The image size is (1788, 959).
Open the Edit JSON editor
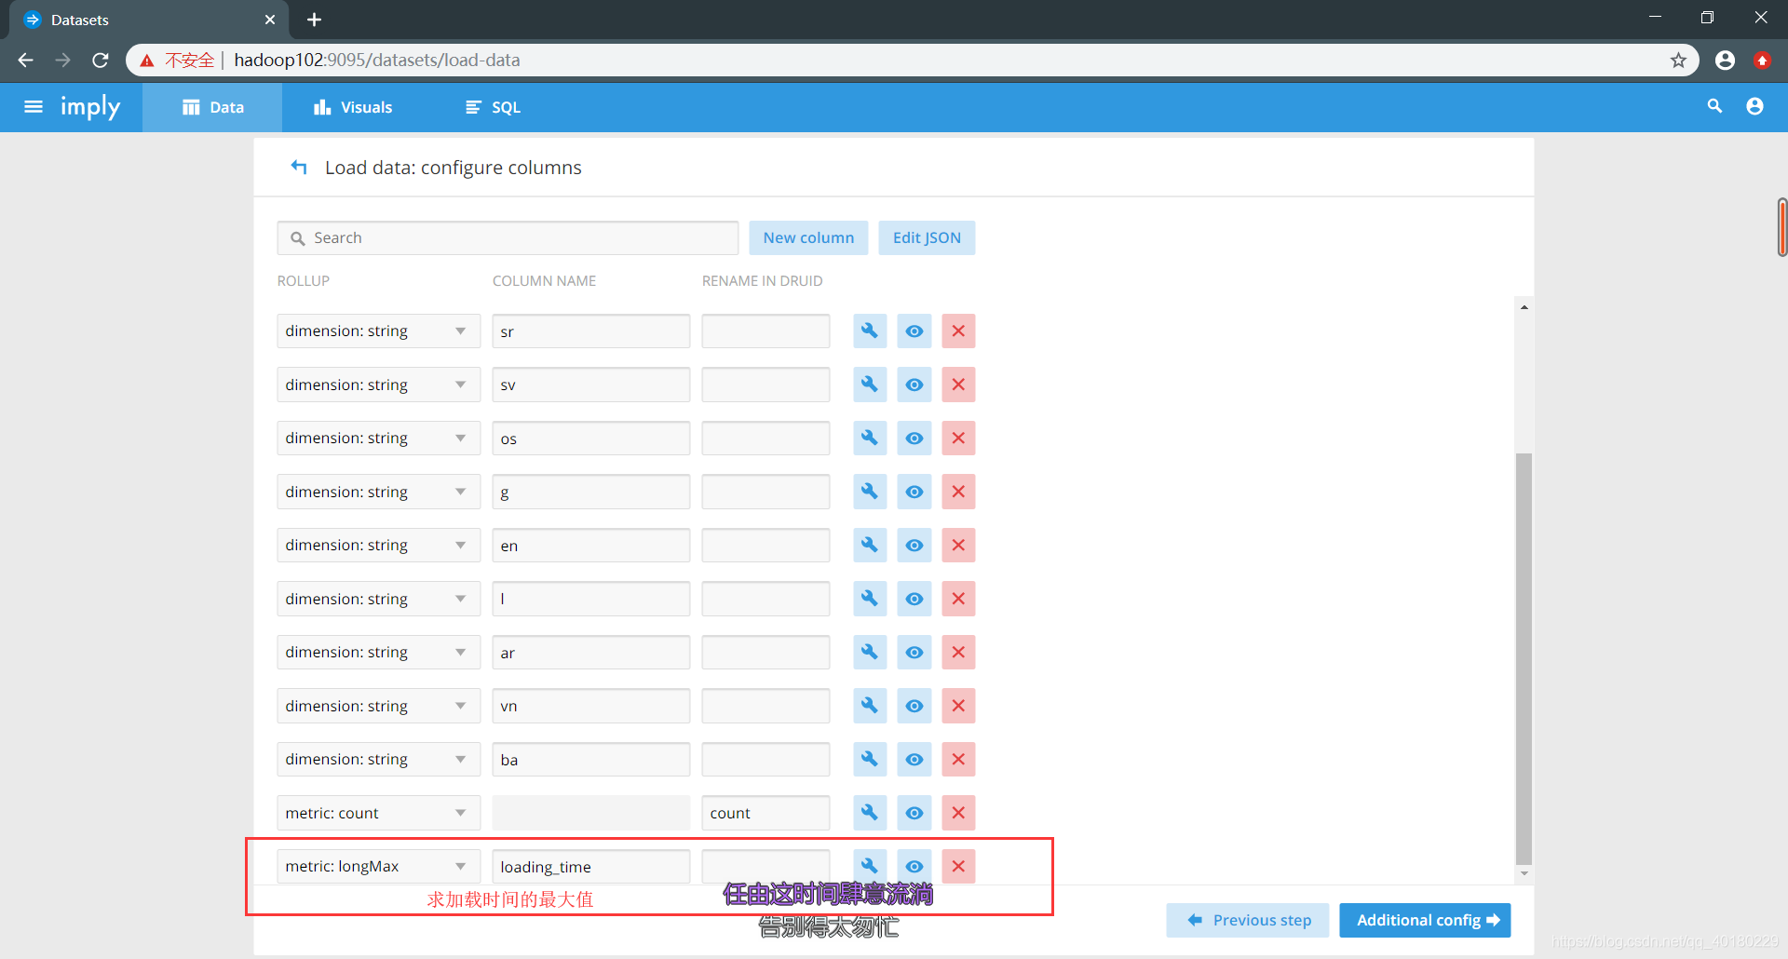[x=927, y=237]
